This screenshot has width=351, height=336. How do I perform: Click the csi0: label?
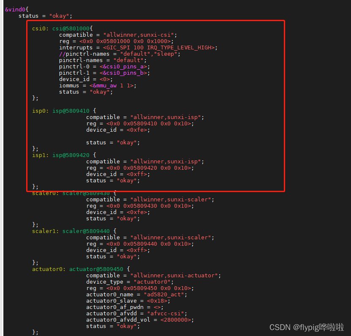(x=40, y=28)
